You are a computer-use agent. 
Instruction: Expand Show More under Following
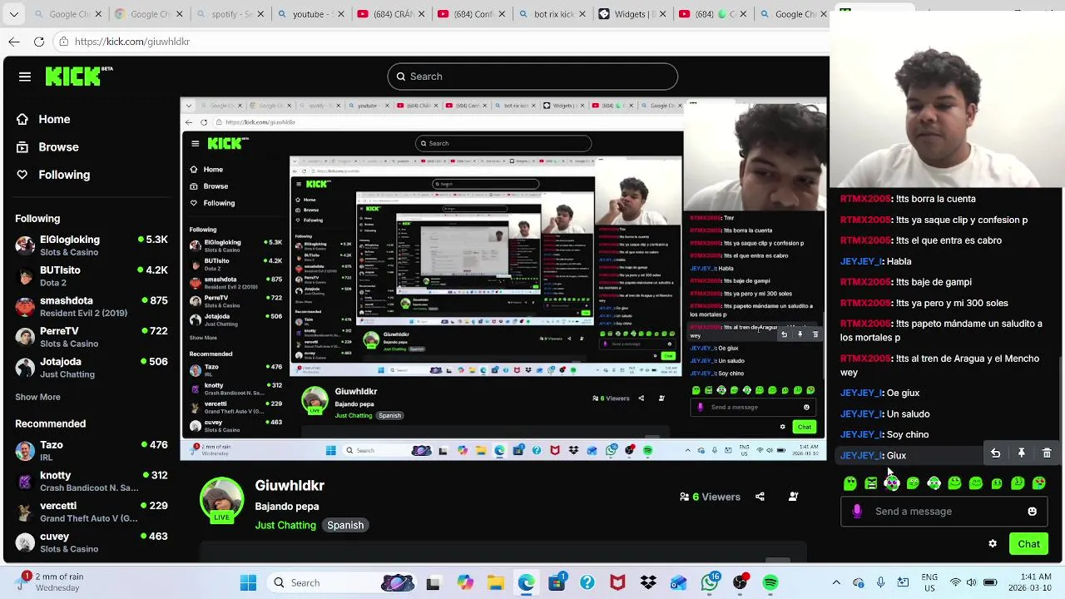pos(37,397)
